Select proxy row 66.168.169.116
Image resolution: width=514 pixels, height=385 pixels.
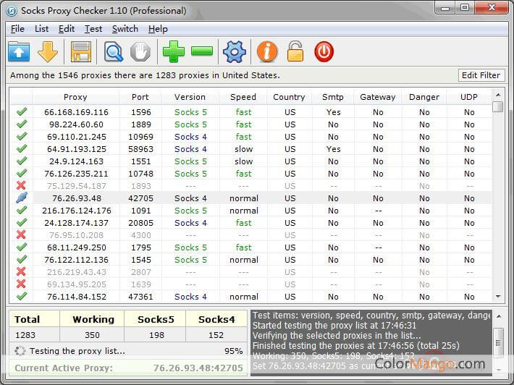pos(76,112)
